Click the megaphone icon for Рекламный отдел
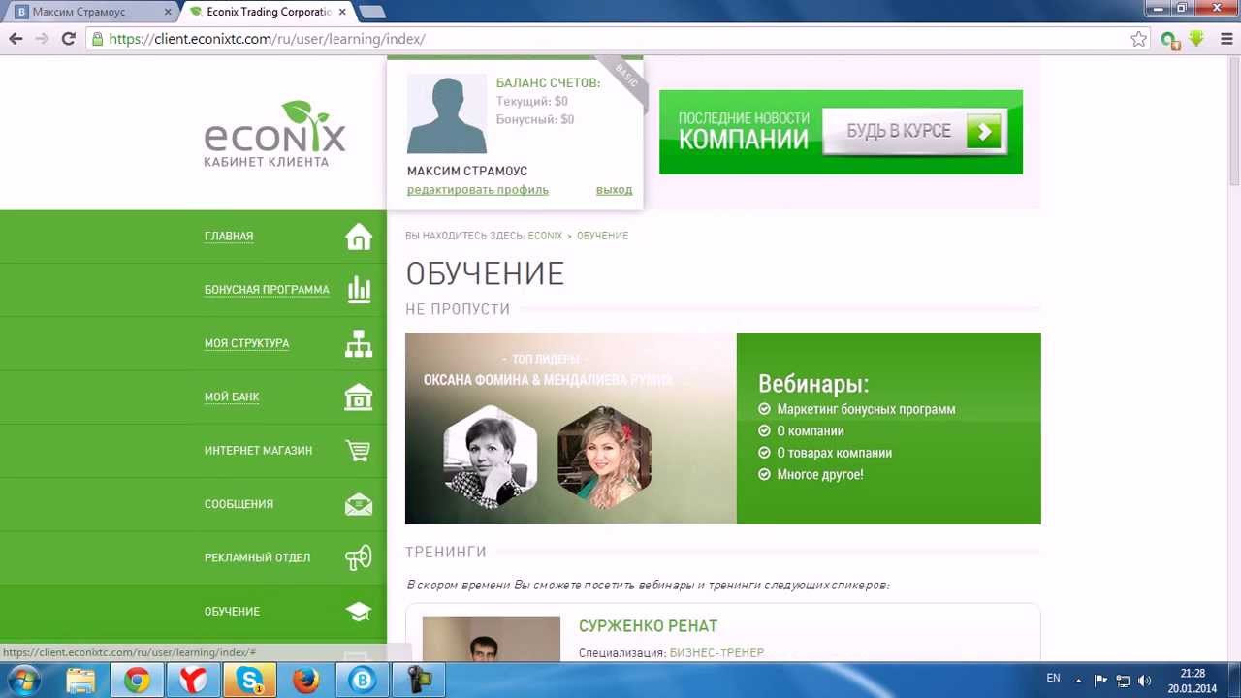Screen dimensions: 1241x698 coord(359,557)
